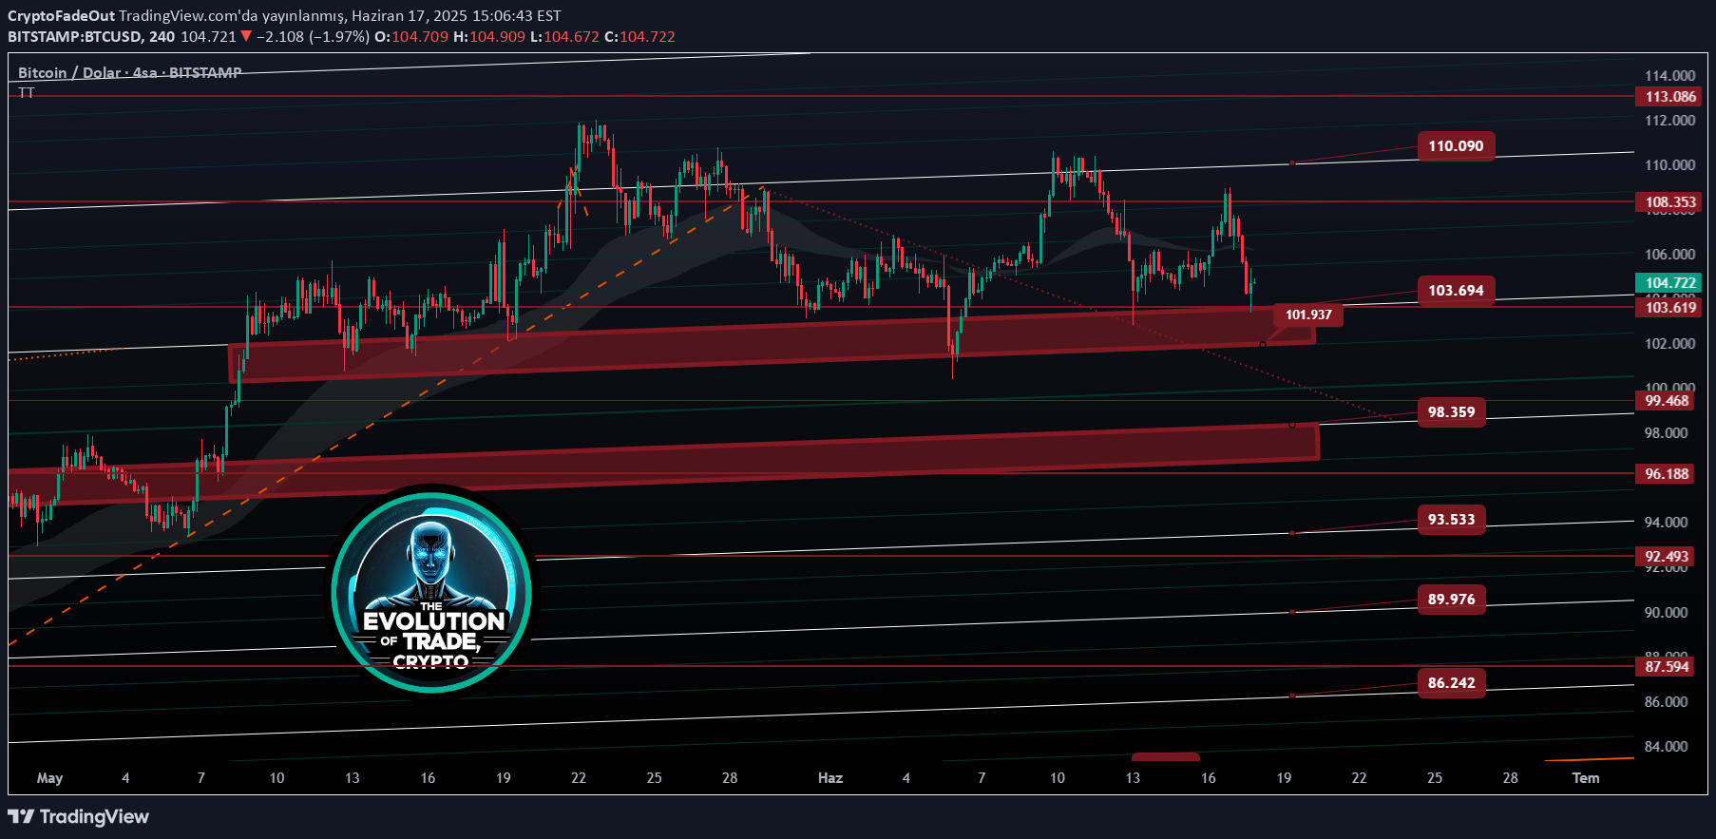Click the L: 104.672 low value

click(564, 37)
